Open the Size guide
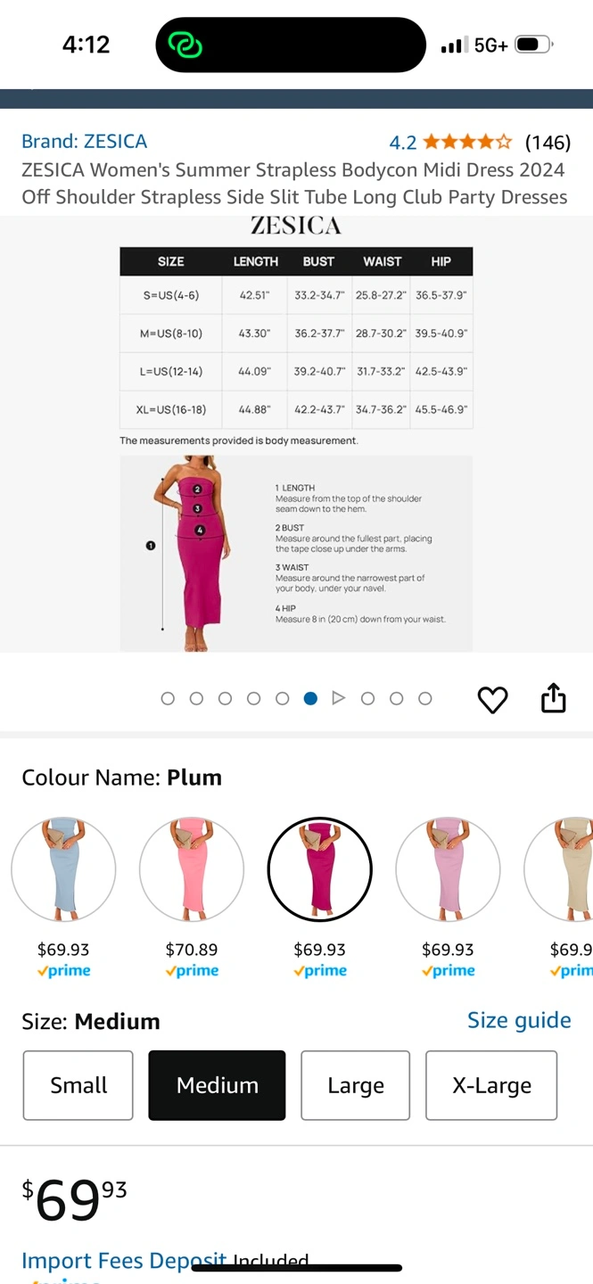Screen dimensions: 593x1284 click(x=519, y=1020)
